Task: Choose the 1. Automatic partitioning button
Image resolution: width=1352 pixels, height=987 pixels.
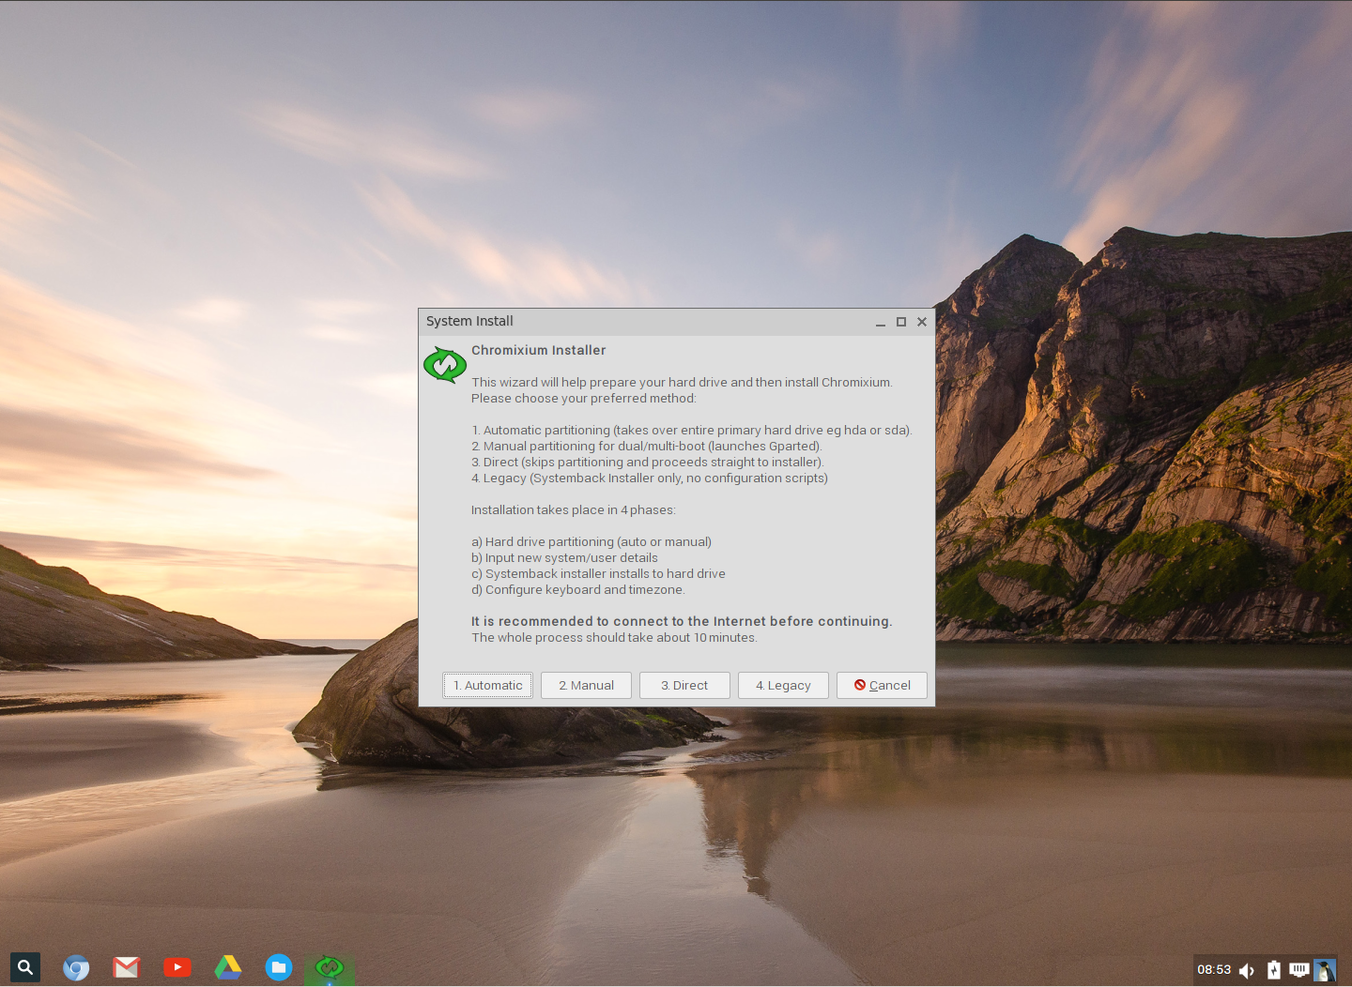Action: tap(488, 686)
